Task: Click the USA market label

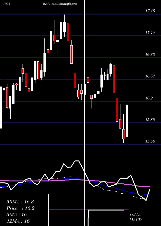Action: pos(6,4)
